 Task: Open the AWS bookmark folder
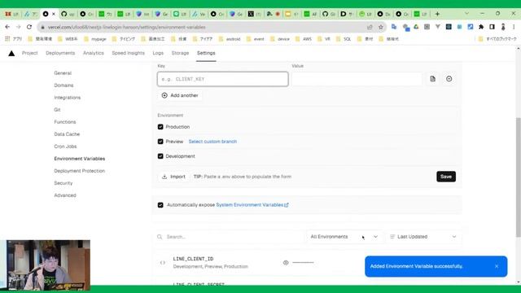click(x=304, y=39)
